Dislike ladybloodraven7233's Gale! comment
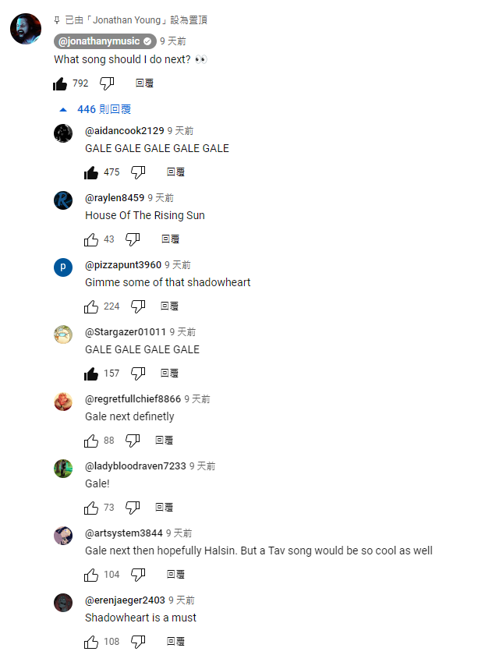Image resolution: width=478 pixels, height=655 pixels. tap(133, 508)
